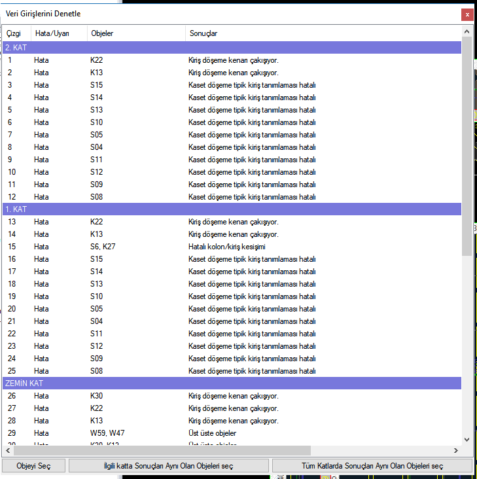Click the Objeyi Seç button

33,466
